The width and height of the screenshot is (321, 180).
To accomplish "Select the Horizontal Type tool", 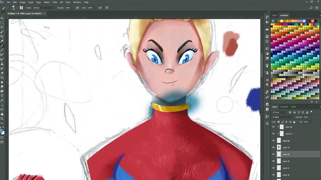I will pos(2,96).
